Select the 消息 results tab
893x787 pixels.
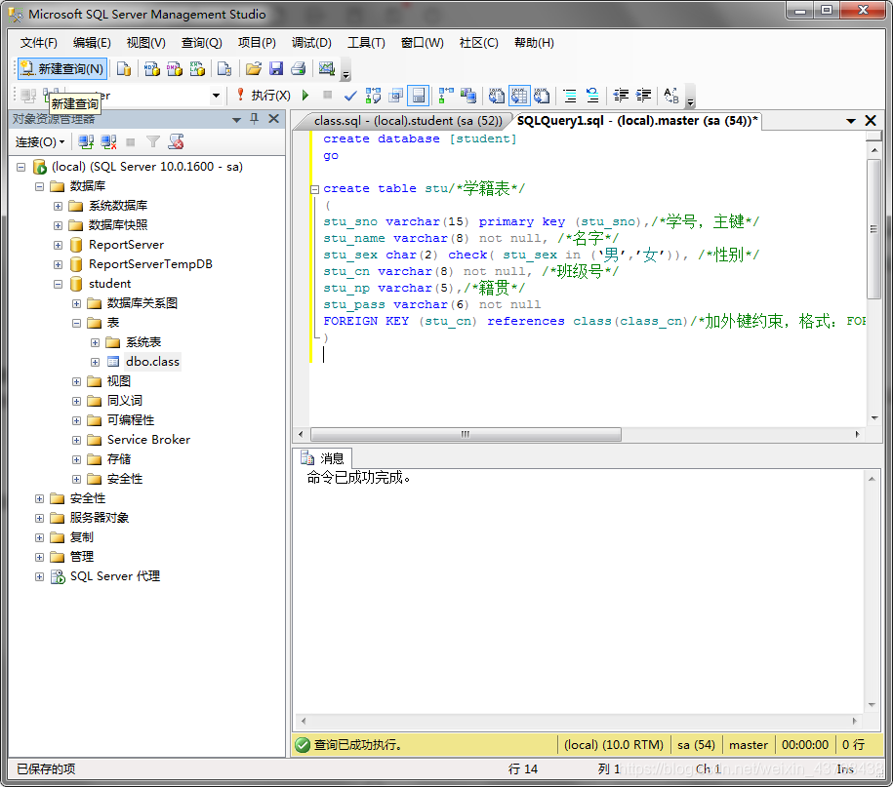click(323, 458)
